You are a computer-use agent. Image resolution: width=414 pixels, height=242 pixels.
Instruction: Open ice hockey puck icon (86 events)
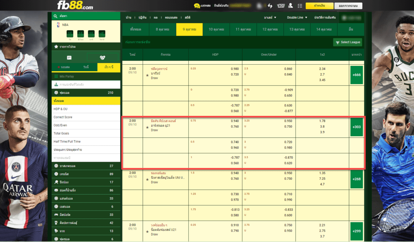56,190
